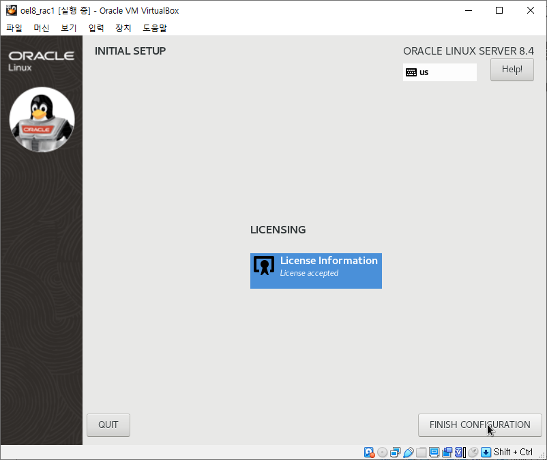Click the Help! button

point(512,70)
